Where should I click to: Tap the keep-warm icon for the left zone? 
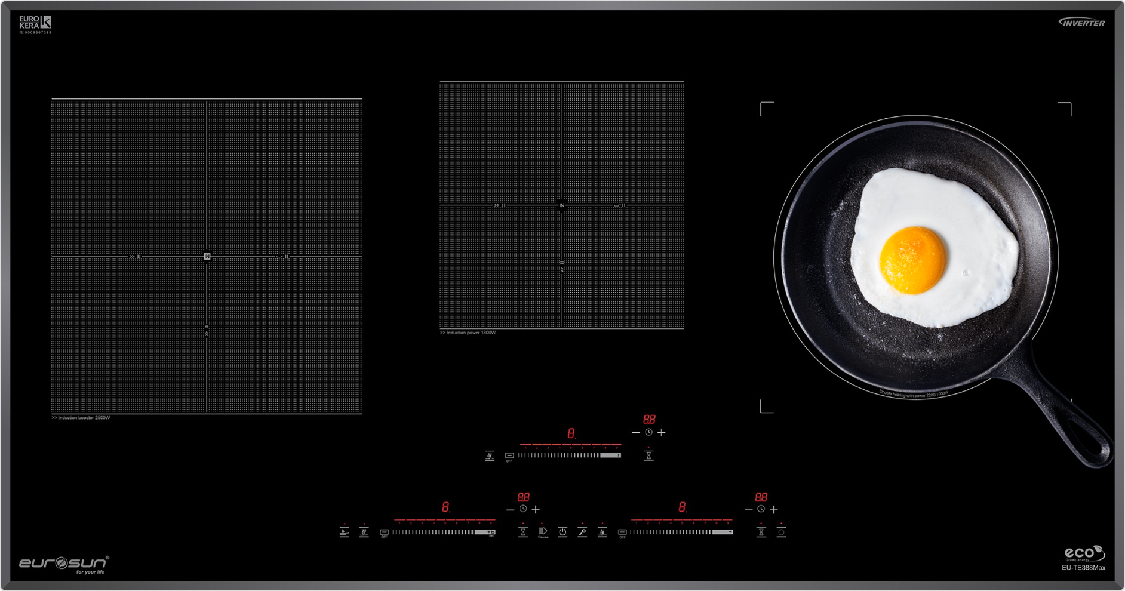pos(364,532)
